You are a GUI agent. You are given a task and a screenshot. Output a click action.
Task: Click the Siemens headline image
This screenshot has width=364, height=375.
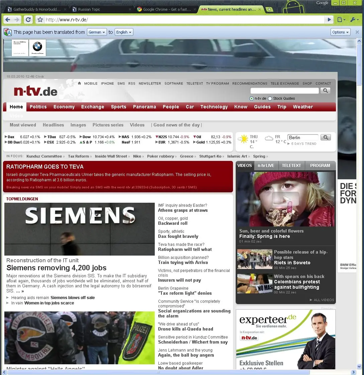coord(79,229)
